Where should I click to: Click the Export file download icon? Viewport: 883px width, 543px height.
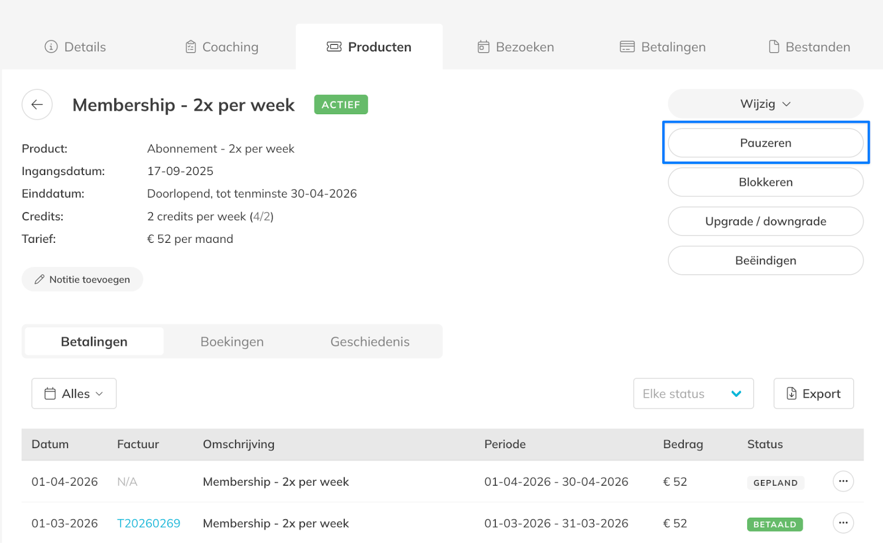pos(791,393)
